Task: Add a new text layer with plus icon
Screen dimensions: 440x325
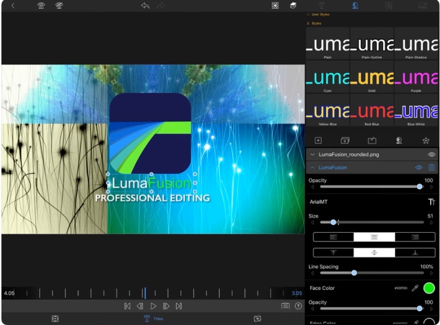Action: click(x=318, y=141)
